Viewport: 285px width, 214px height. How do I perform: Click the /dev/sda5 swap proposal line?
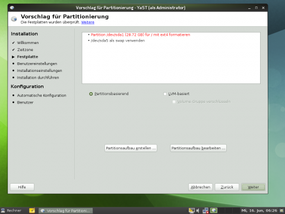118,40
